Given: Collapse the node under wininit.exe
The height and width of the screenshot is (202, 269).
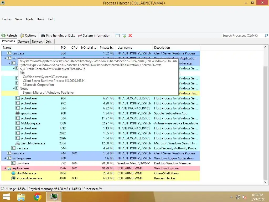Looking at the screenshot, I should pos(9,63).
